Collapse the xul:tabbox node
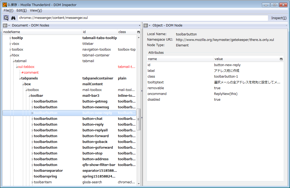 (17, 67)
